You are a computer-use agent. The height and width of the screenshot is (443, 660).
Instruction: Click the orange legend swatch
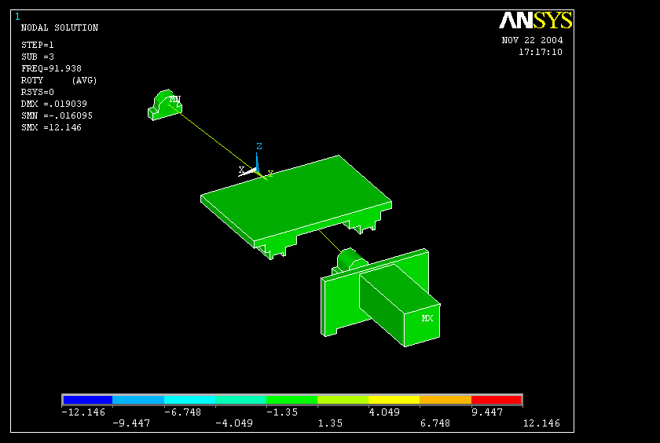click(445, 400)
